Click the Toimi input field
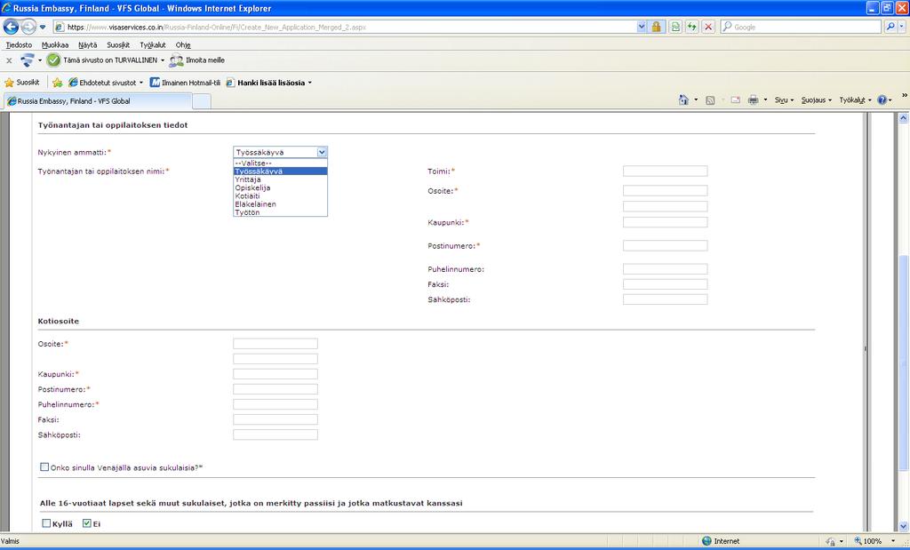This screenshot has width=910, height=550. pyautogui.click(x=665, y=171)
